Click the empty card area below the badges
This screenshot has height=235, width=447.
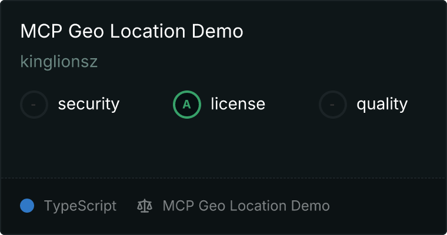click(223, 148)
